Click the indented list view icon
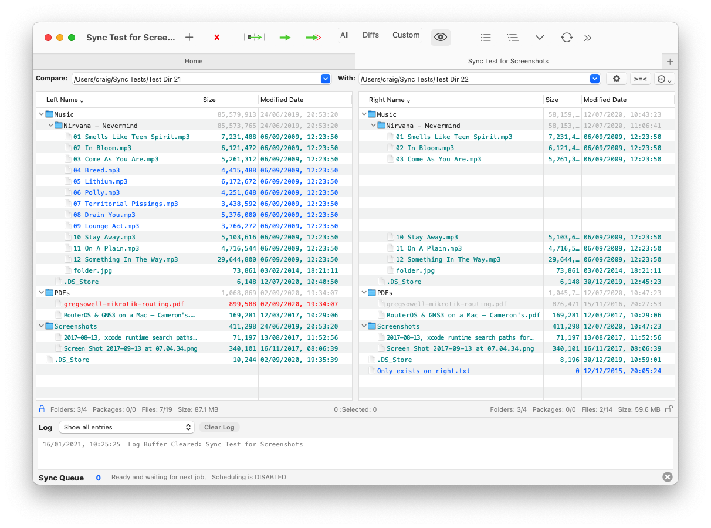The image size is (711, 528). 513,38
